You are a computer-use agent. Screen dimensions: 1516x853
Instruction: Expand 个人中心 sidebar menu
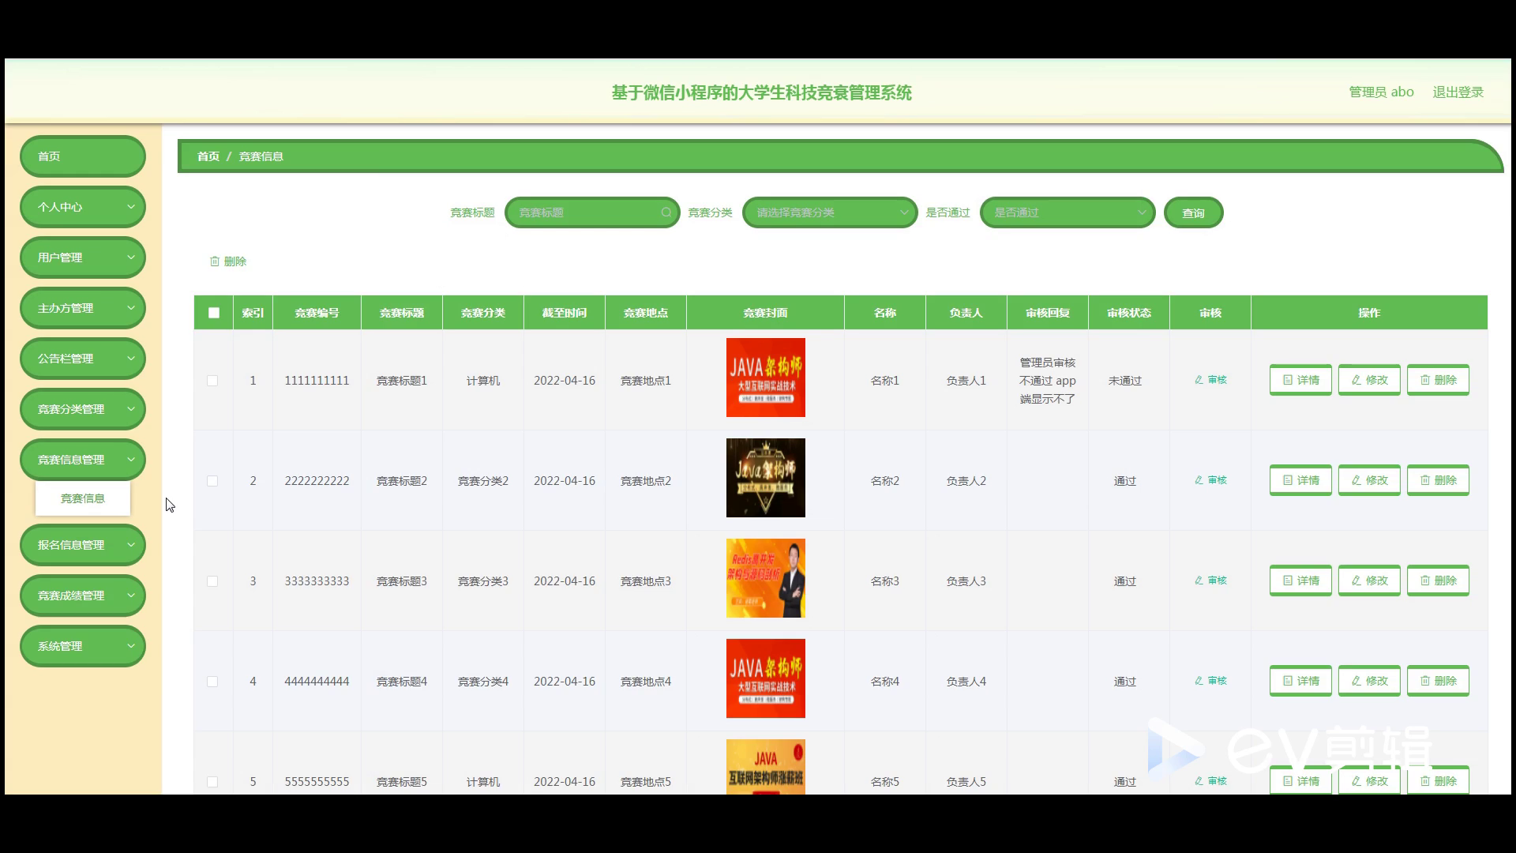point(83,207)
